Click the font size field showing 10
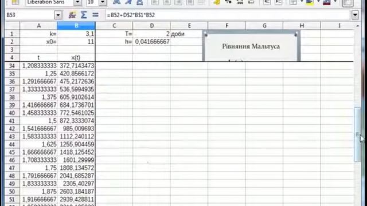The height and width of the screenshot is (206, 367). (x=92, y=2)
